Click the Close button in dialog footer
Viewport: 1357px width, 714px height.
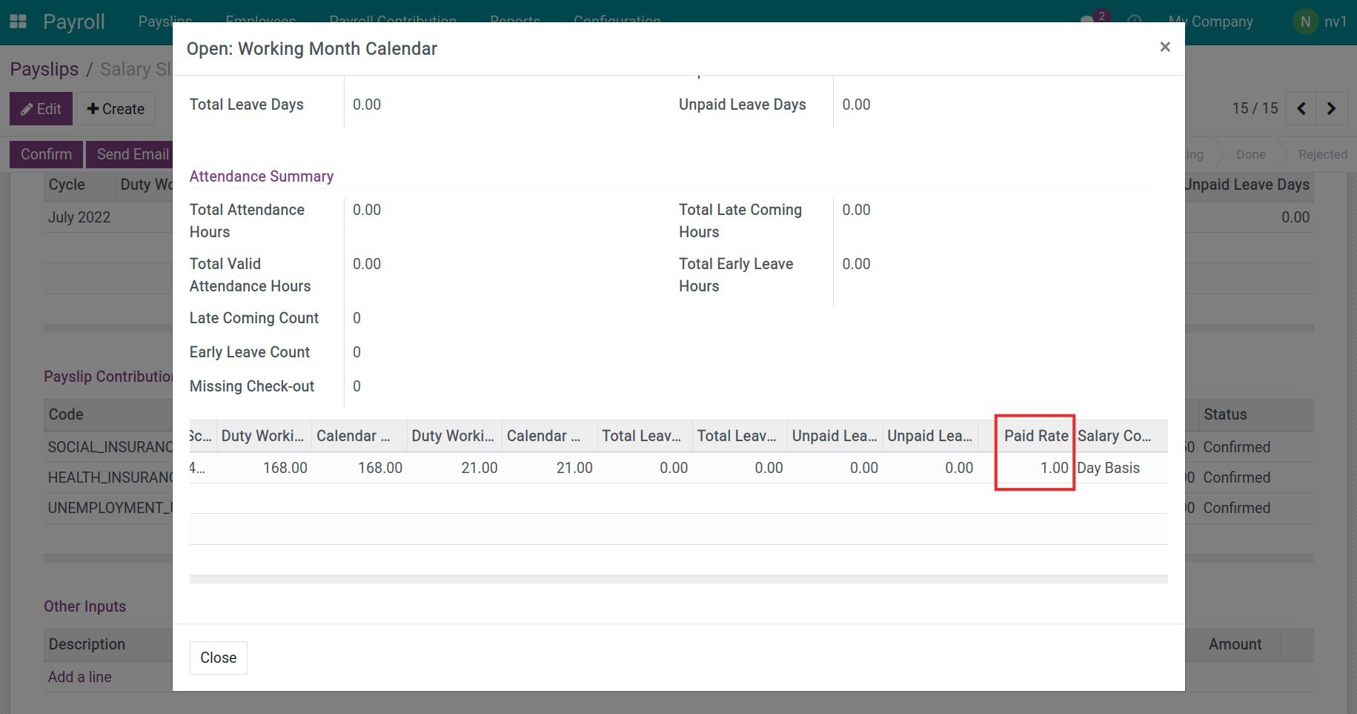(218, 658)
